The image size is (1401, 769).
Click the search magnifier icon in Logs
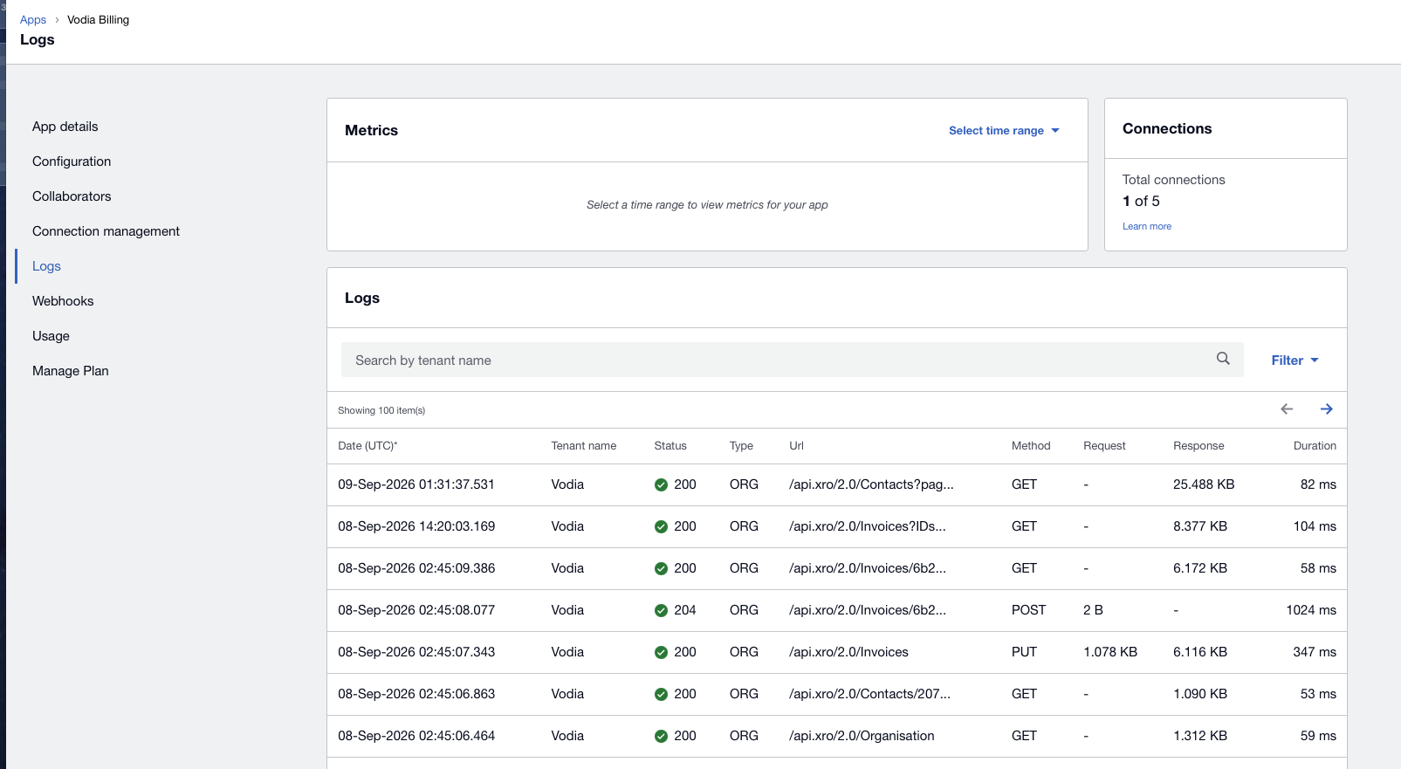click(x=1223, y=359)
